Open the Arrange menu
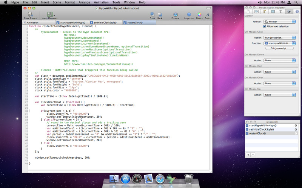 click(x=84, y=2)
